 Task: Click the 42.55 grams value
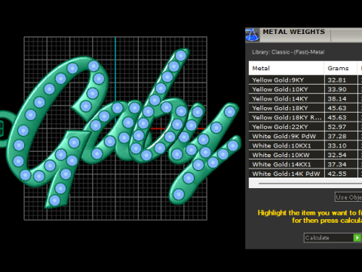(337, 174)
